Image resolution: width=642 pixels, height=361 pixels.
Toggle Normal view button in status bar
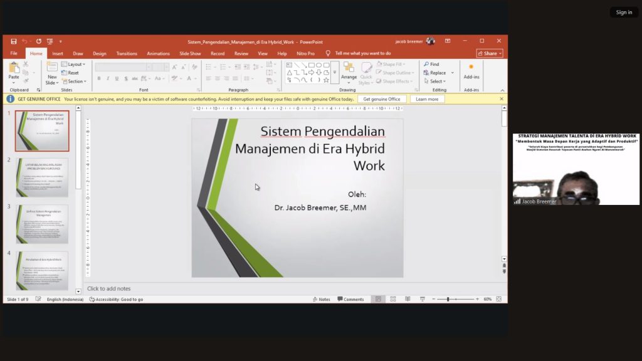(378, 300)
